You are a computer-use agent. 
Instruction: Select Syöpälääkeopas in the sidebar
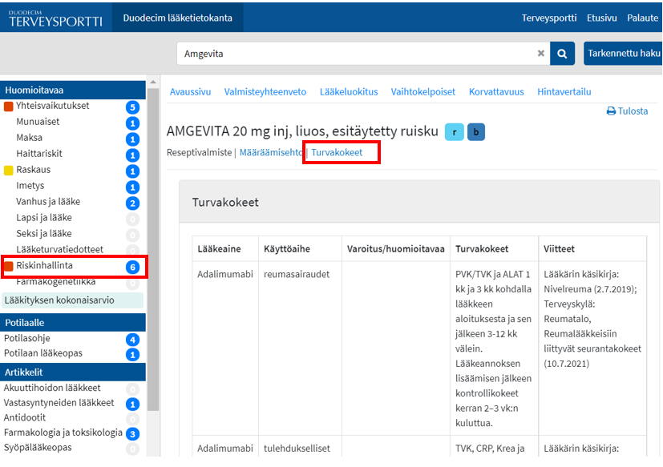point(38,447)
